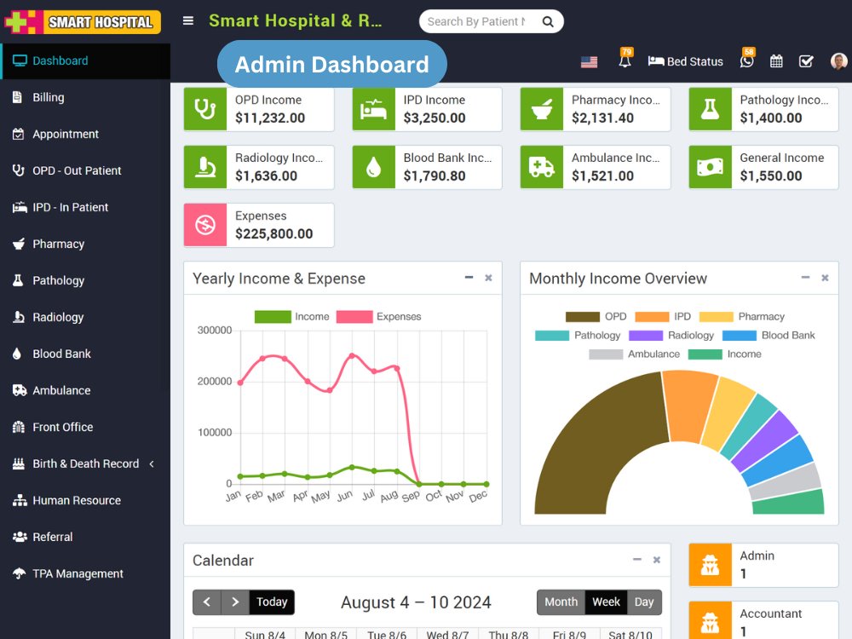Open Pharmacy in sidebar

85,244
